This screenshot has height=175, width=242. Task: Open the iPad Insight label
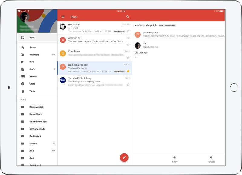(35, 136)
